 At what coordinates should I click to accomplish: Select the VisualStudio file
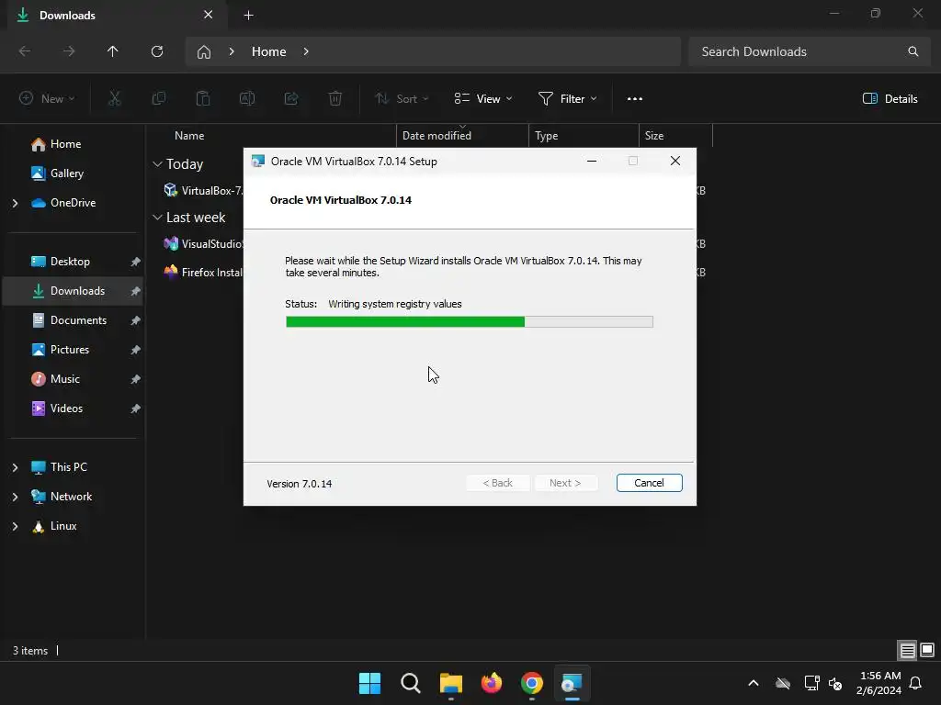(x=203, y=244)
